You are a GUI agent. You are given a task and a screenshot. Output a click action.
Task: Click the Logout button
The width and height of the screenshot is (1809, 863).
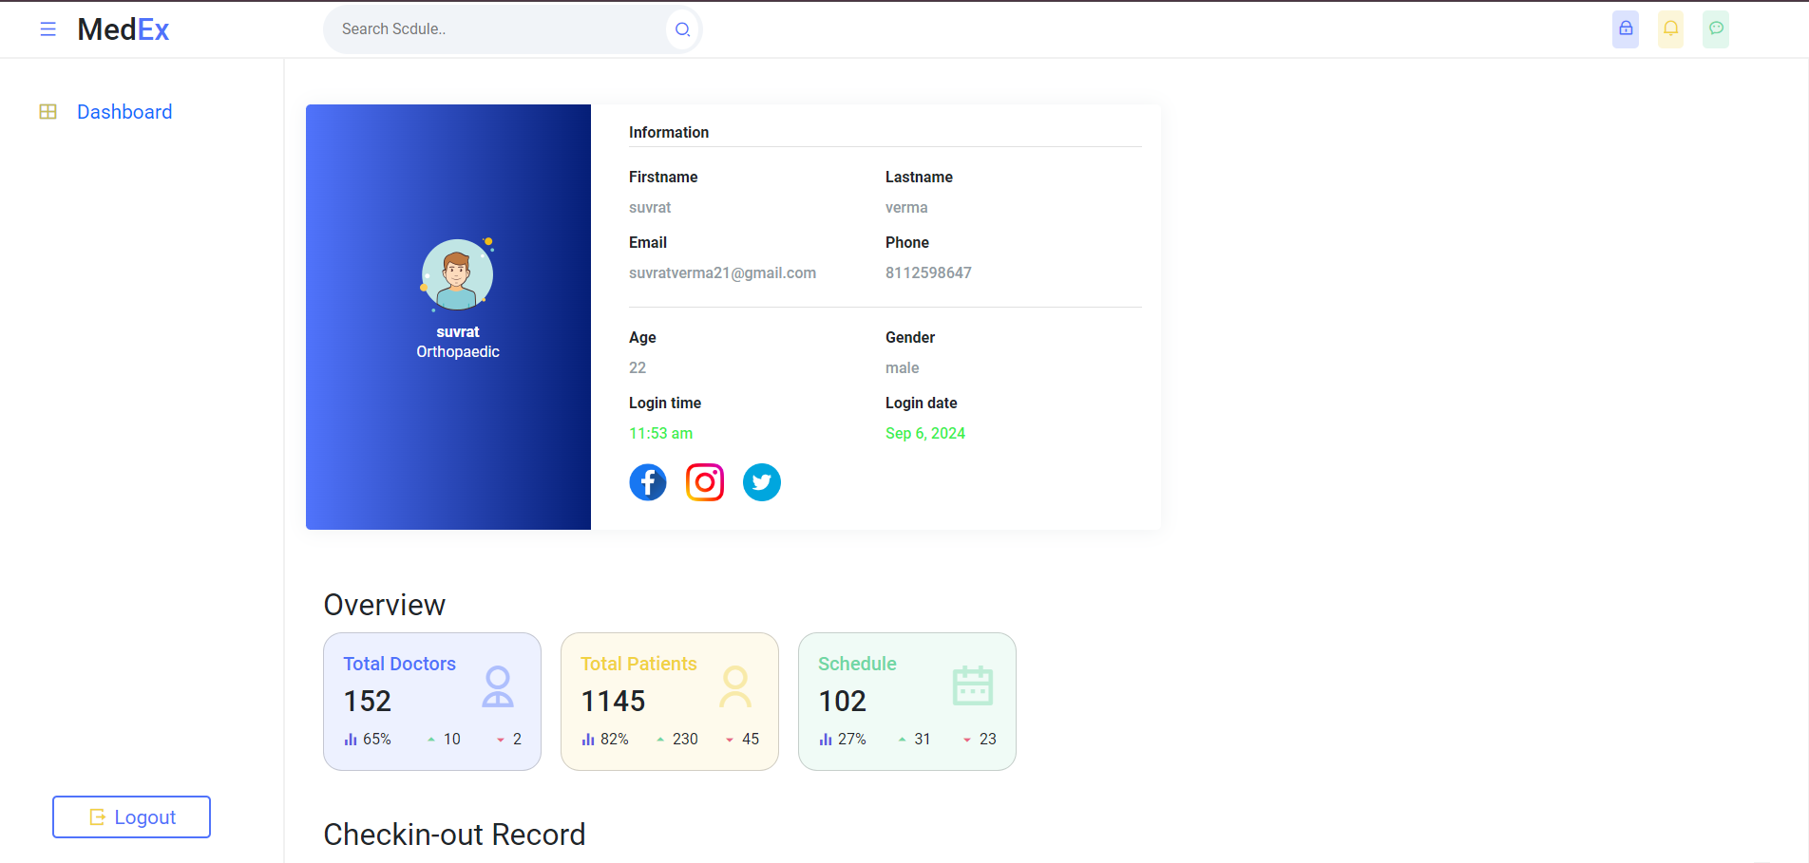coord(131,816)
